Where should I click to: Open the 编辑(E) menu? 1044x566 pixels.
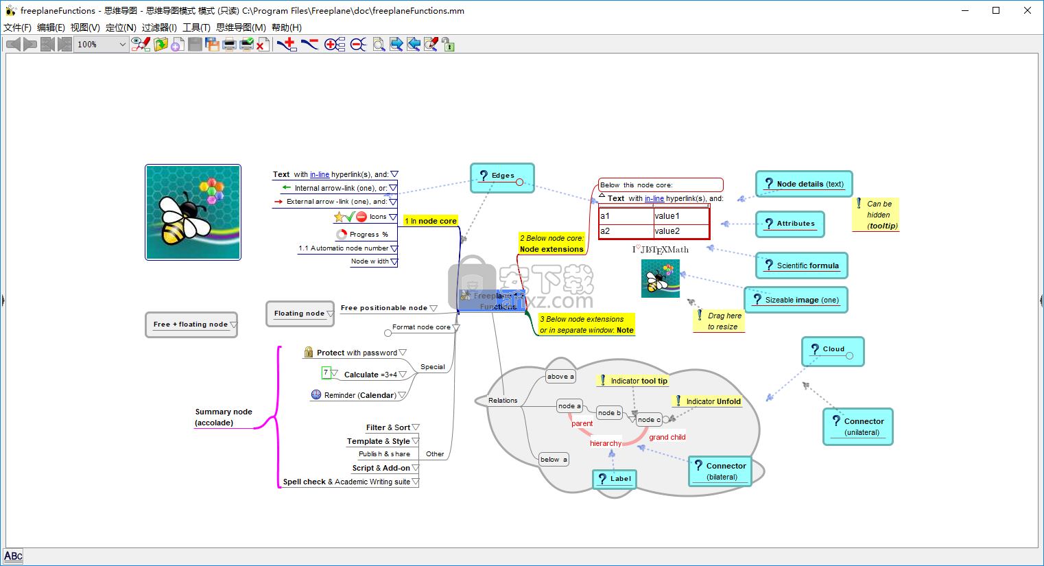51,27
